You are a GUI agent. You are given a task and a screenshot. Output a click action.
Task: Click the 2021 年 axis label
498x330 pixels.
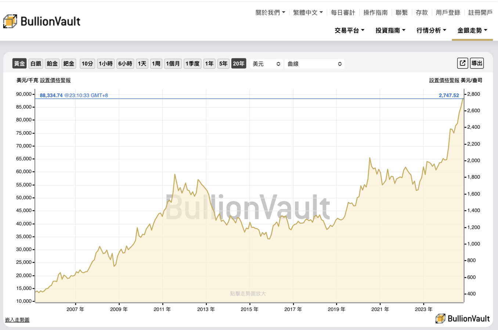click(x=380, y=309)
